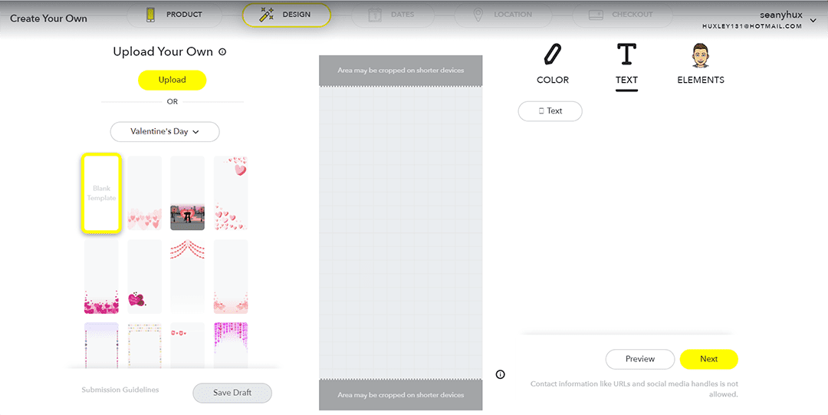Click the info icon beside Upload Your Own

222,52
